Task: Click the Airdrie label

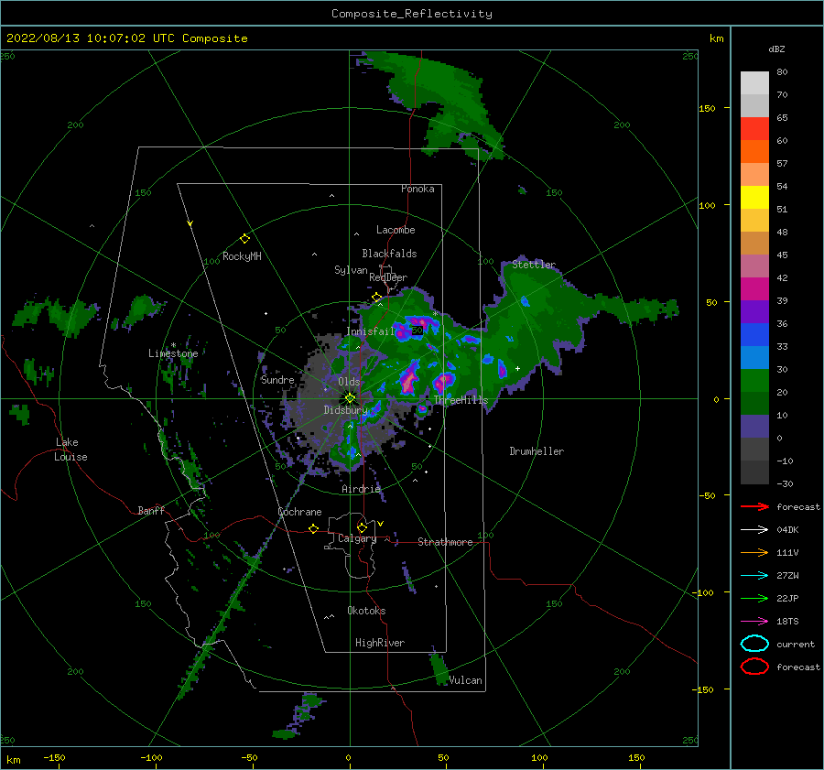Action: click(x=361, y=489)
